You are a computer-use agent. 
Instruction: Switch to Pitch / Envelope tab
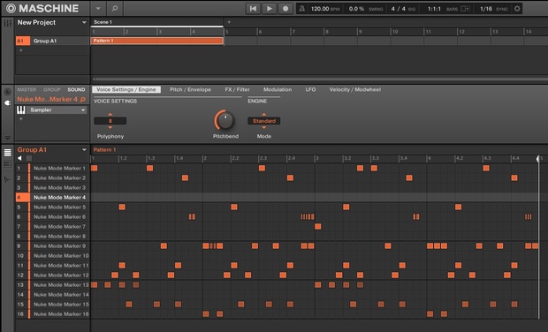pyautogui.click(x=190, y=90)
